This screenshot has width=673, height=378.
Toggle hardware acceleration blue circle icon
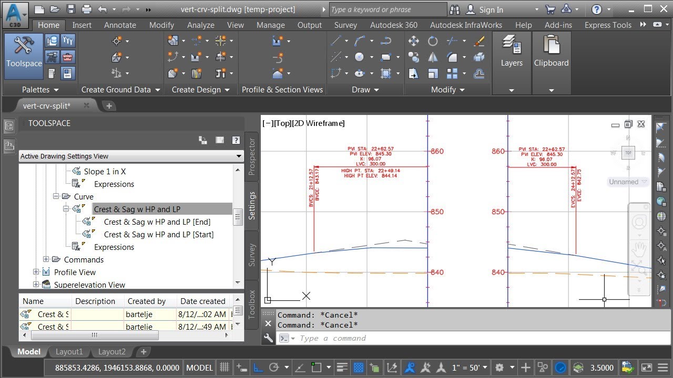[560, 367]
